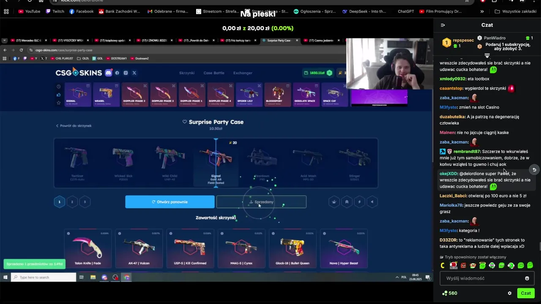Collapse the Czat panel with the arrow icon
This screenshot has width=541, height=304.
(443, 25)
